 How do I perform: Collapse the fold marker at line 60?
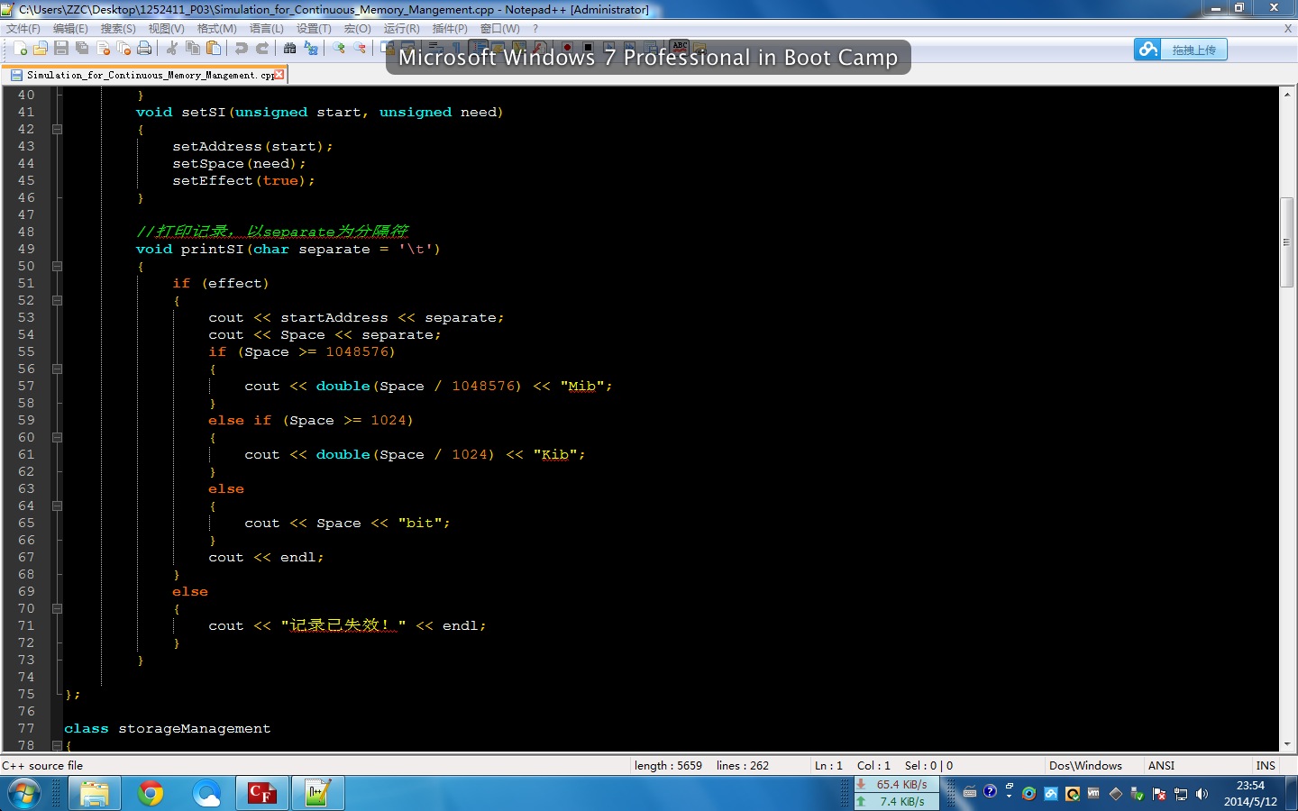[x=58, y=437]
